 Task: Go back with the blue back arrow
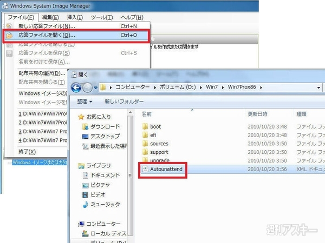(76, 88)
